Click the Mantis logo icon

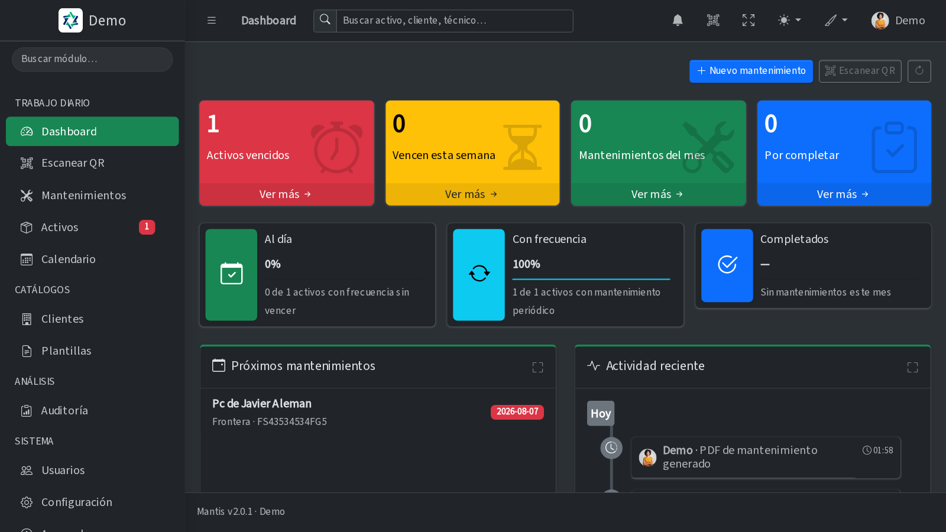pyautogui.click(x=70, y=21)
